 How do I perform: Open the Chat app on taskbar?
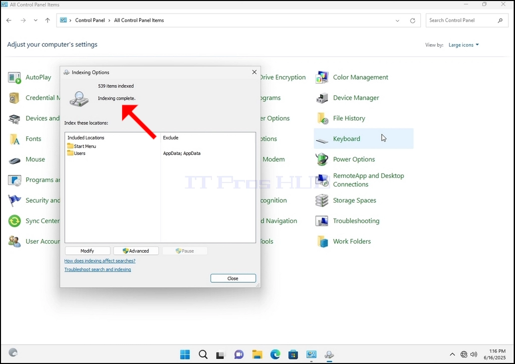click(239, 354)
